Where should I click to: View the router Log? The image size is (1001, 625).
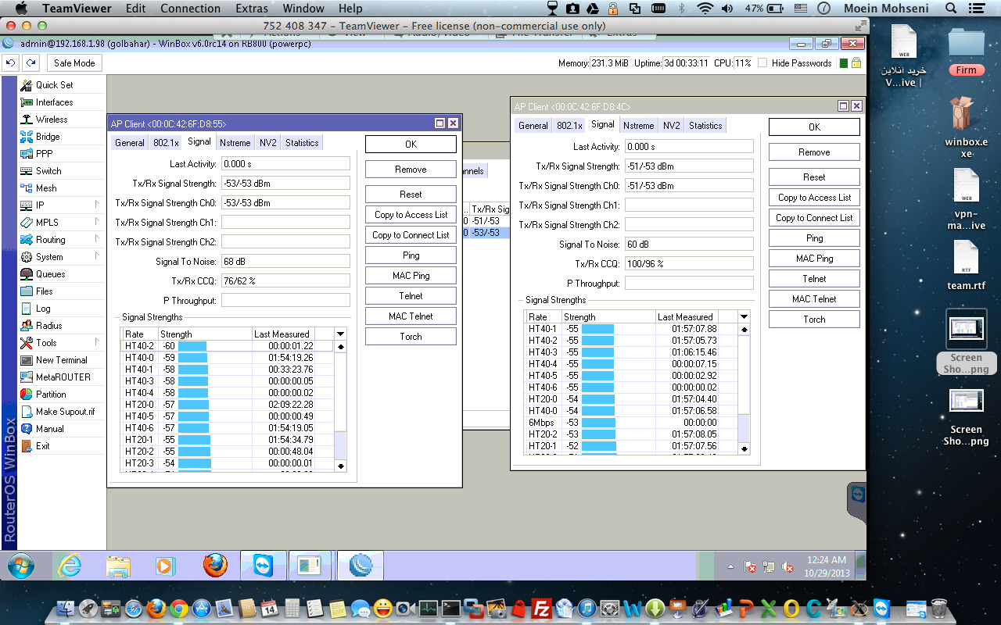[x=42, y=308]
